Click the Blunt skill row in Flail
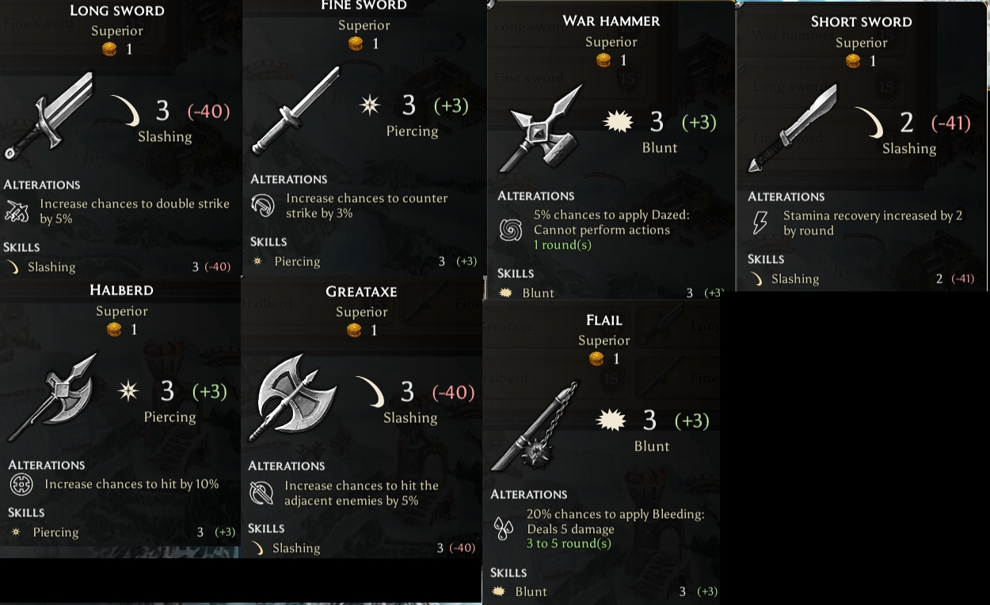Viewport: 990px width, 605px height. [x=604, y=592]
